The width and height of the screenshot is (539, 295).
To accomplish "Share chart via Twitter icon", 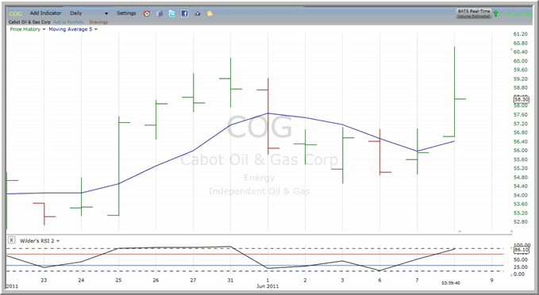I will coord(172,13).
